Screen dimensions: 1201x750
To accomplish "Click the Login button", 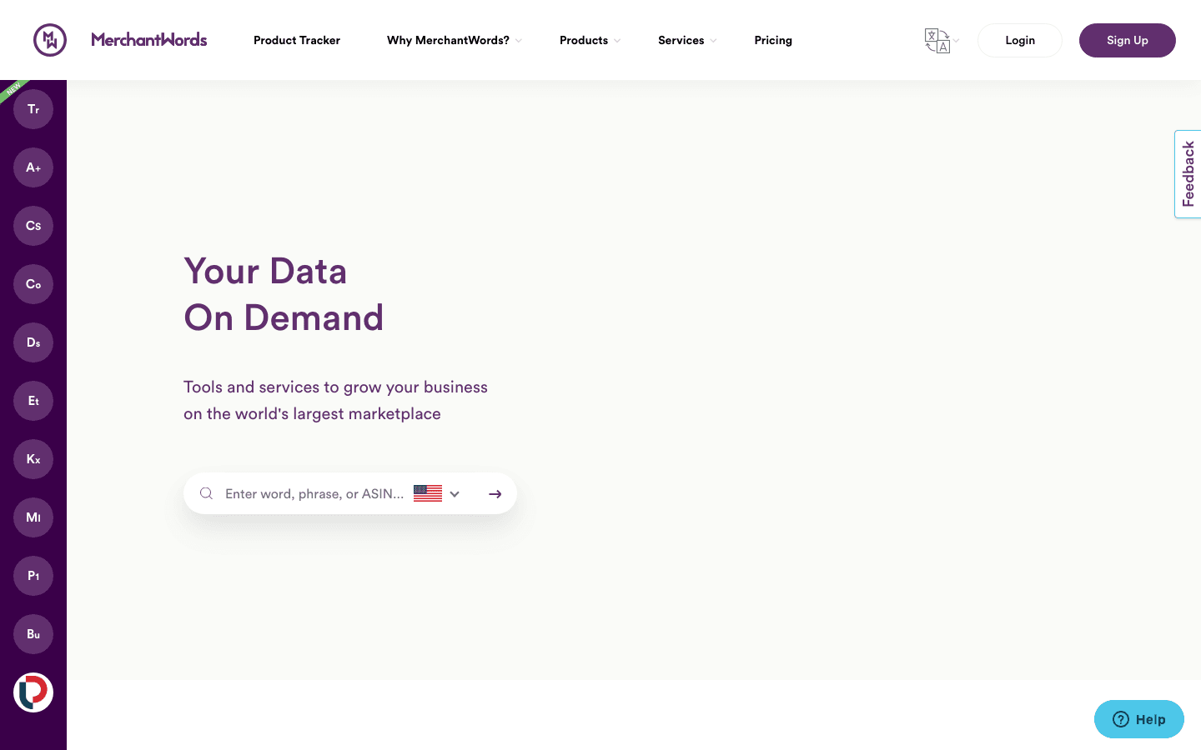I will (1019, 40).
